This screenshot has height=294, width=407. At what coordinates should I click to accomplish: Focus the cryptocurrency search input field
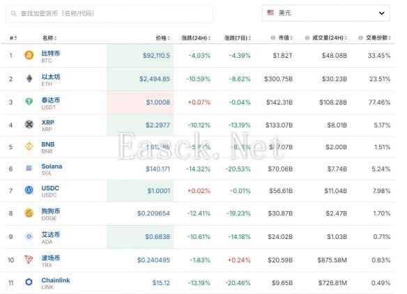coord(109,13)
